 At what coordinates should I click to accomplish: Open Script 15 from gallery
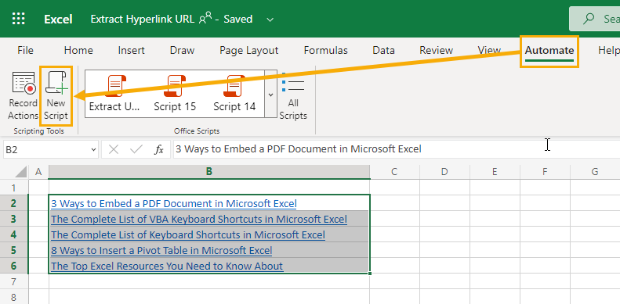[x=175, y=95]
